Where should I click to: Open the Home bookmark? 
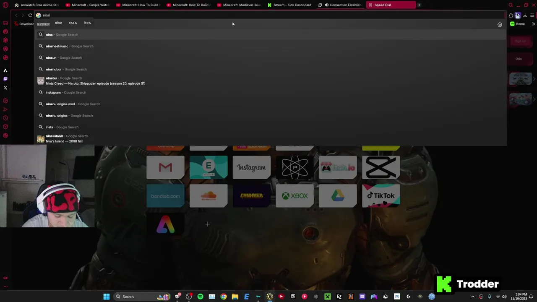click(517, 24)
